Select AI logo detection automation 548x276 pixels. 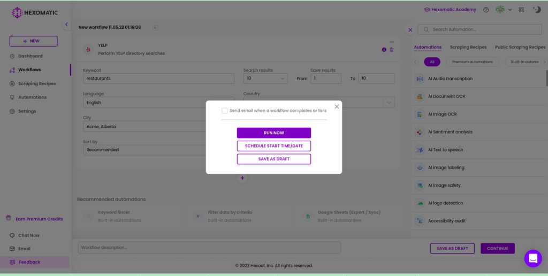point(478,203)
